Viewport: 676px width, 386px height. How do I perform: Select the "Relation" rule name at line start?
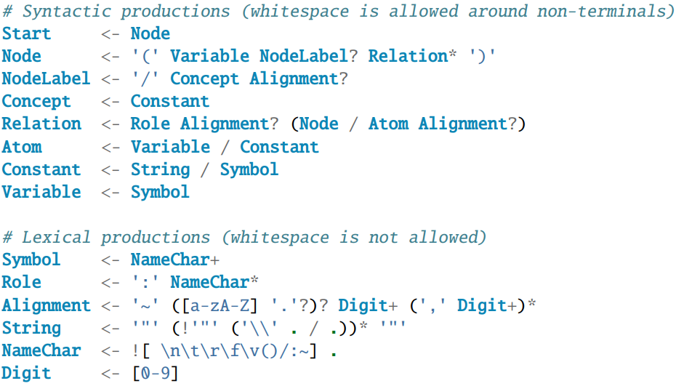coord(41,124)
